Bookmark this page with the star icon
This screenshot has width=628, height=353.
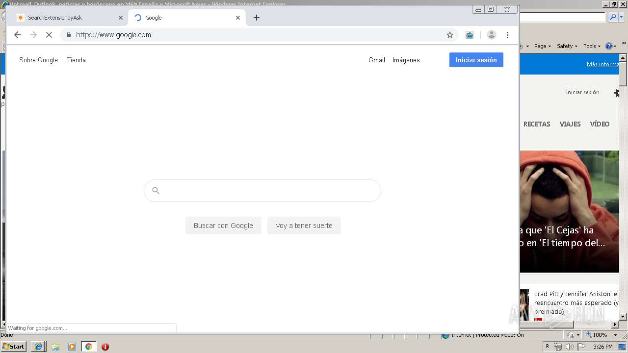point(450,35)
